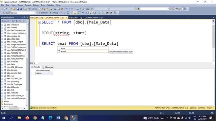216x121 pixels.
Task: Collapse the SELECT statement outline toggle
Action: (x=39, y=23)
